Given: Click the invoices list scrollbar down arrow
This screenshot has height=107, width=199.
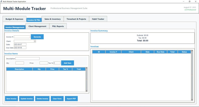Looking at the screenshot, I should (x=192, y=100).
